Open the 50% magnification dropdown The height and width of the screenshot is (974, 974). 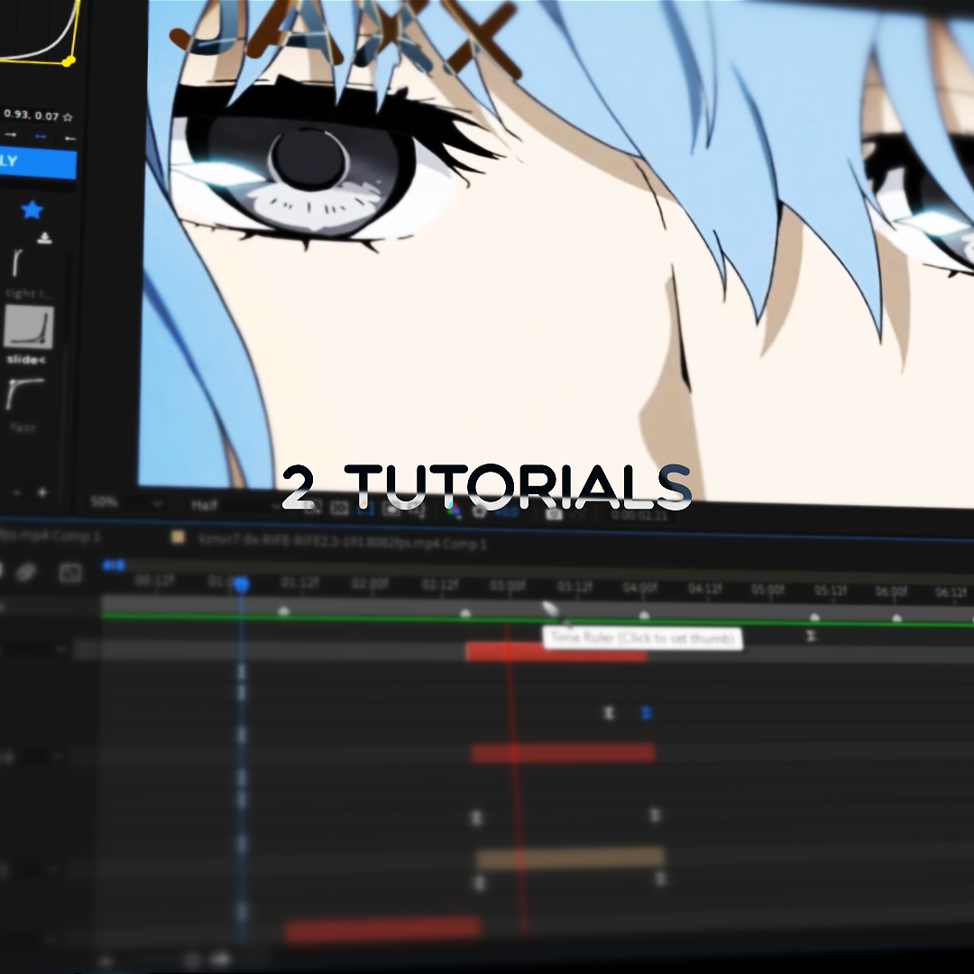tap(126, 502)
